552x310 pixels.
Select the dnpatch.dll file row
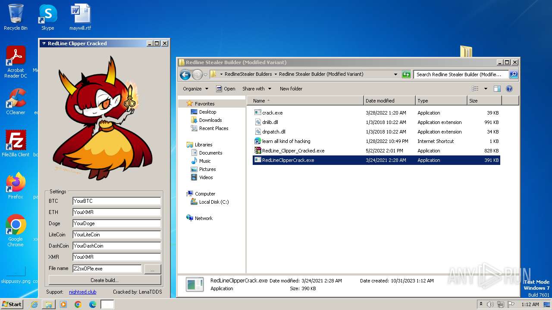(376, 132)
